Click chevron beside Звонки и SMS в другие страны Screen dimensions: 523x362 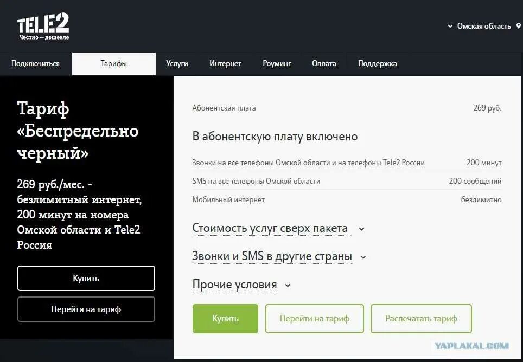click(363, 257)
